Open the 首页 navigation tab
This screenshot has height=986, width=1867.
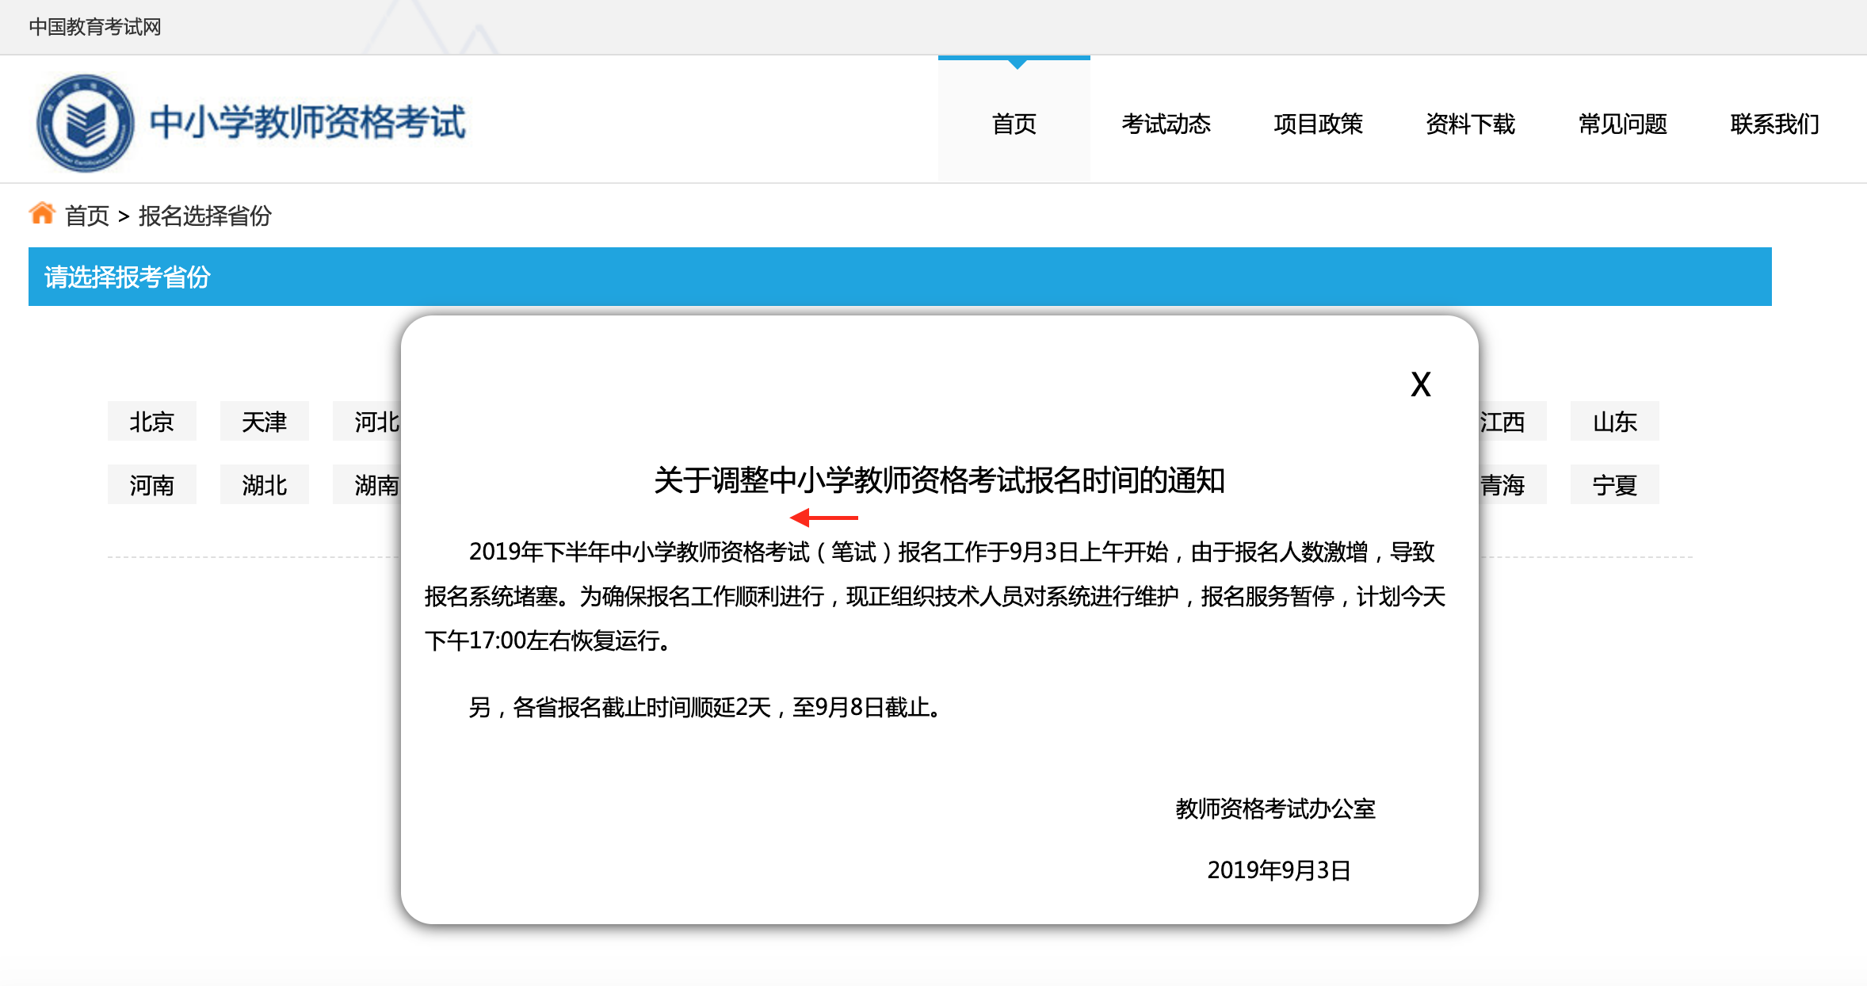pyautogui.click(x=1014, y=124)
